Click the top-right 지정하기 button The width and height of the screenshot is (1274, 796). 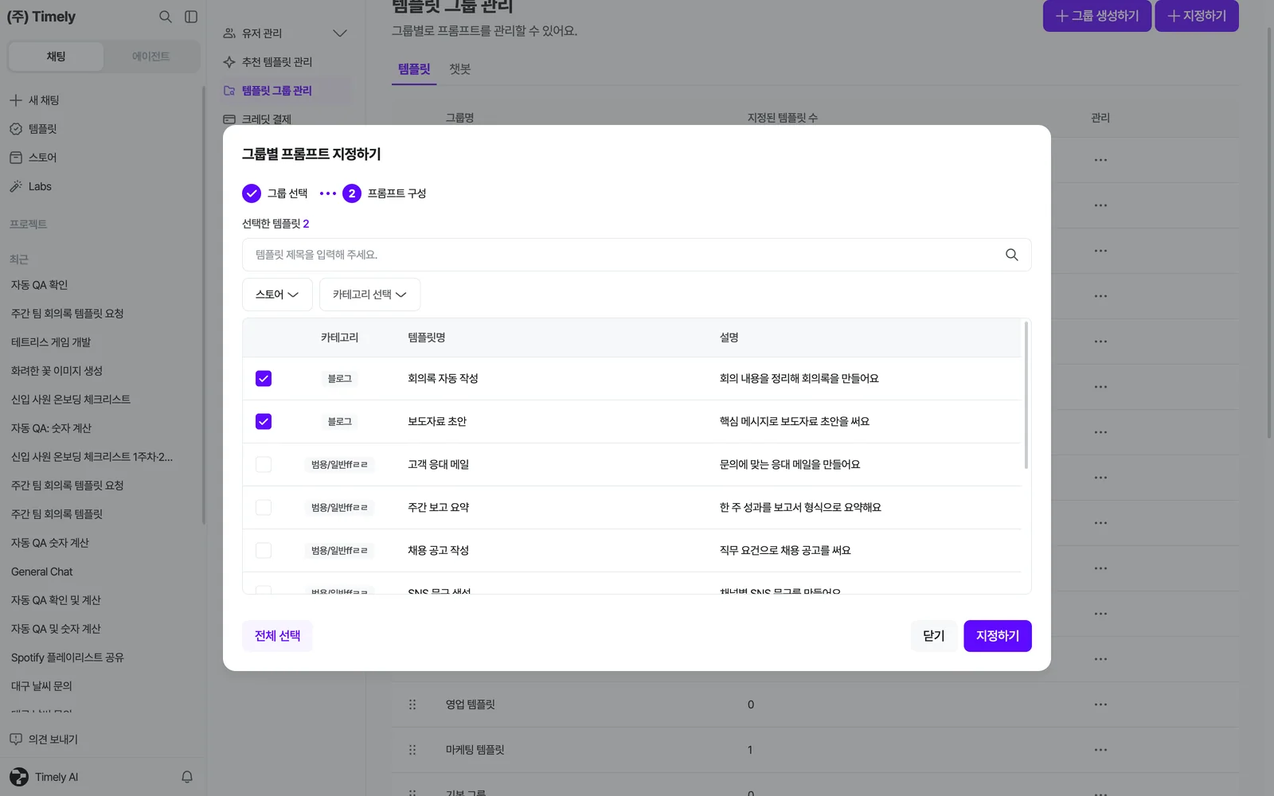1197,16
